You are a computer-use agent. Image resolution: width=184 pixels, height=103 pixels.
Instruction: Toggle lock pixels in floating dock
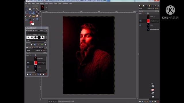pyautogui.click(x=30, y=55)
